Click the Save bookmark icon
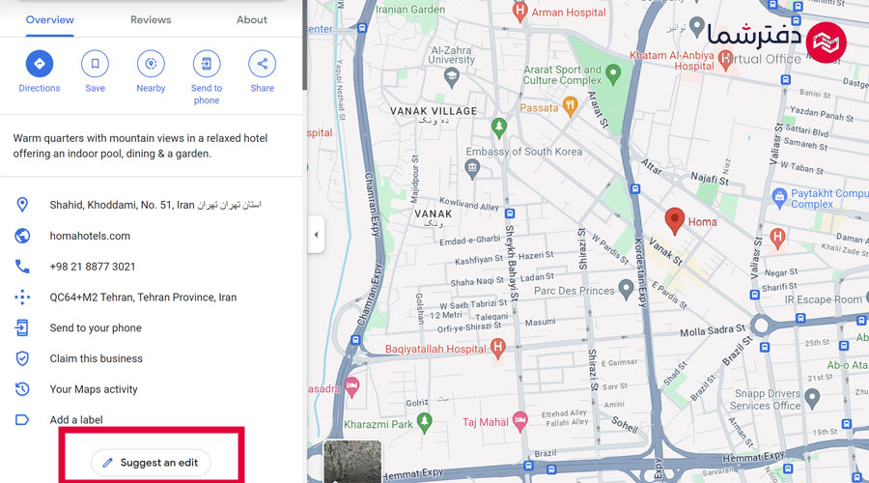869x483 pixels. (x=96, y=64)
